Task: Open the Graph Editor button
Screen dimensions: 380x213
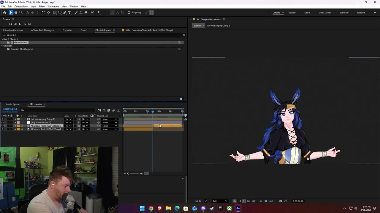Action: tap(118, 110)
